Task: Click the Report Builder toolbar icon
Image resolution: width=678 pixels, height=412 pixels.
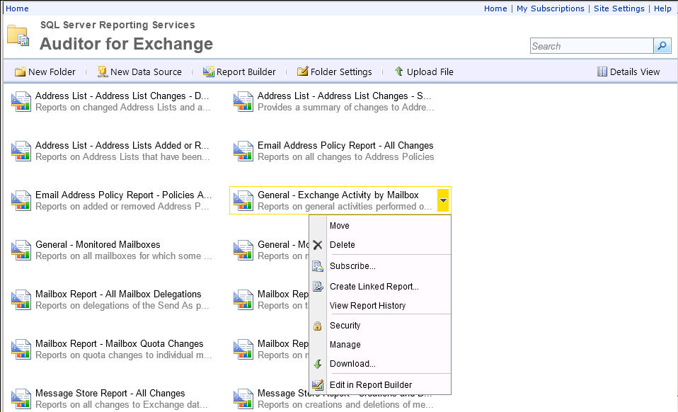Action: pyautogui.click(x=209, y=71)
